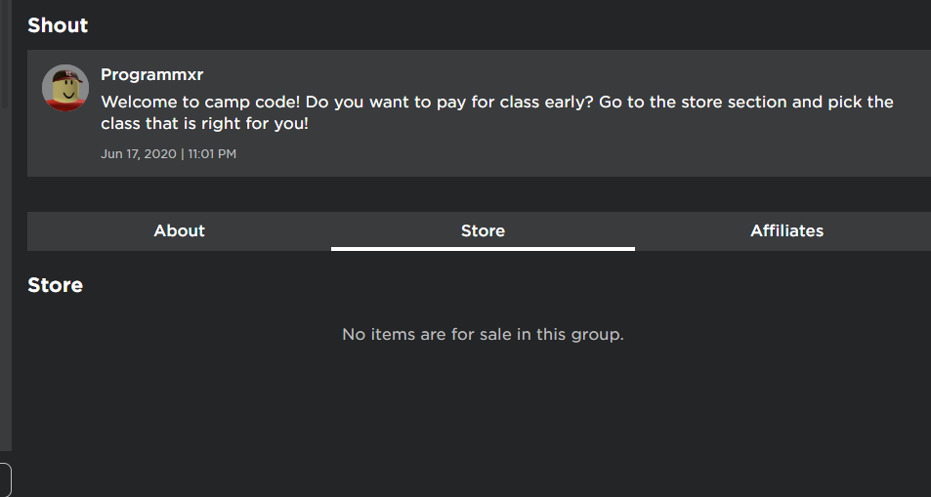This screenshot has height=497, width=931.
Task: Select the Store tab
Action: 483,231
